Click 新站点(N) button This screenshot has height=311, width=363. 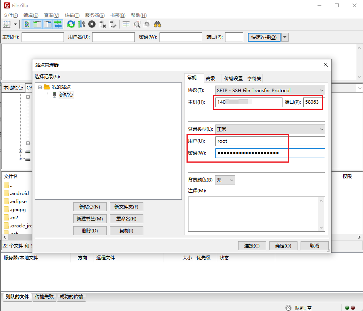[x=90, y=207]
